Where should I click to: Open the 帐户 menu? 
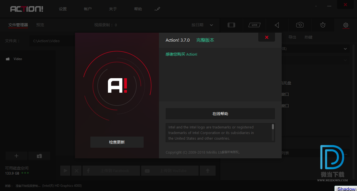(x=88, y=9)
